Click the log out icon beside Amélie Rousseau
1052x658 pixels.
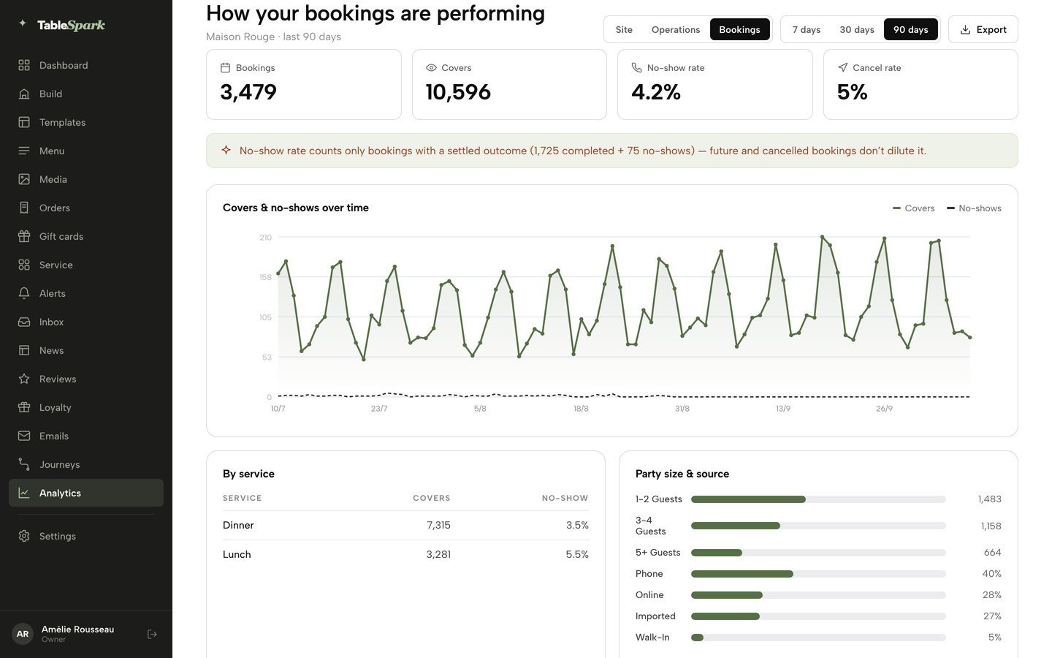pyautogui.click(x=152, y=634)
